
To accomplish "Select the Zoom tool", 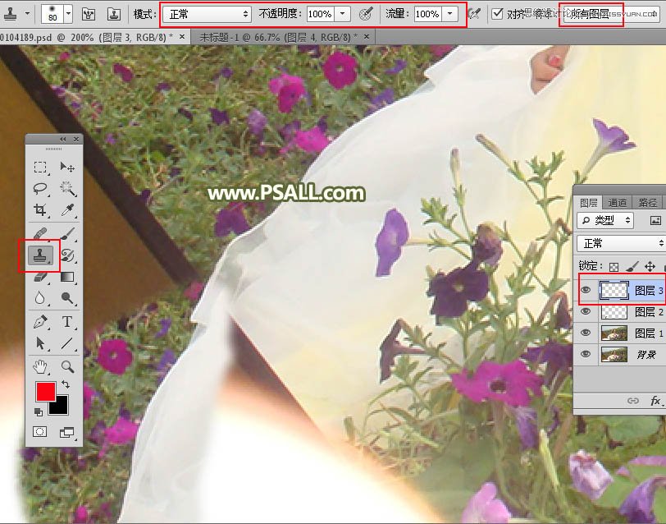I will [67, 366].
